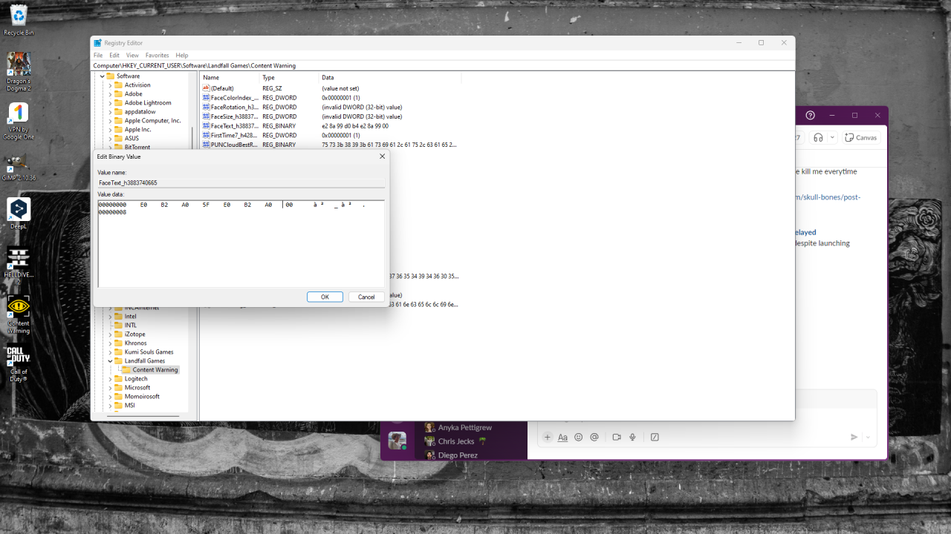
Task: Start a huddle with the headphones icon
Action: tap(818, 137)
